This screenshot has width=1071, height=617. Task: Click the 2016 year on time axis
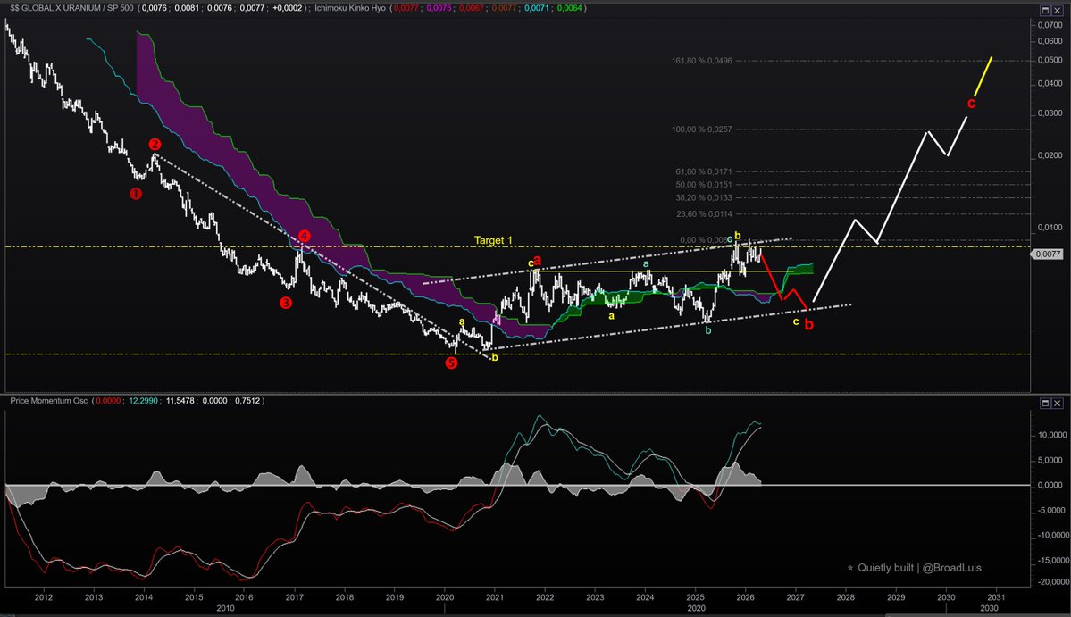pos(244,597)
